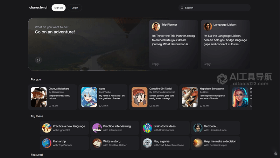Select Help me make a decision

click(x=215, y=143)
